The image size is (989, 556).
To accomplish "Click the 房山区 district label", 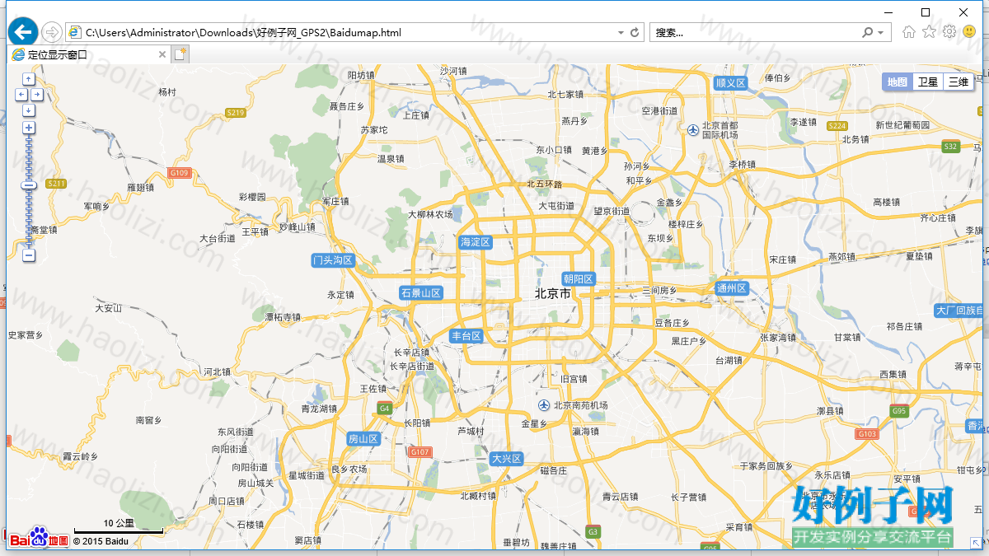I will (363, 439).
